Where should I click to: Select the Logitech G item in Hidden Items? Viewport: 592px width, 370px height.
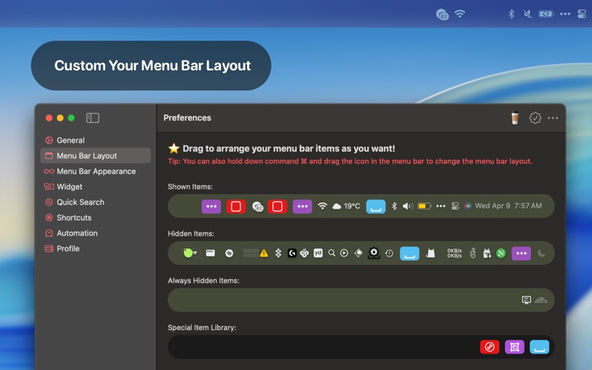292,253
